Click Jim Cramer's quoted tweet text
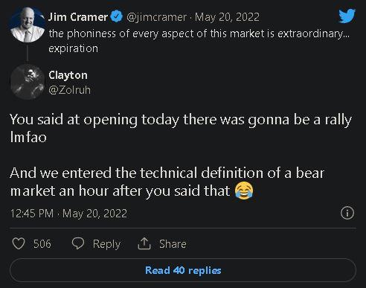This screenshot has height=288, width=366. click(x=199, y=41)
